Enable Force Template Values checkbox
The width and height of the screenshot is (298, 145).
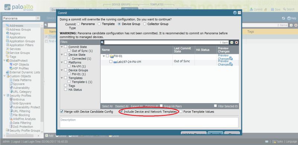coord(181,112)
